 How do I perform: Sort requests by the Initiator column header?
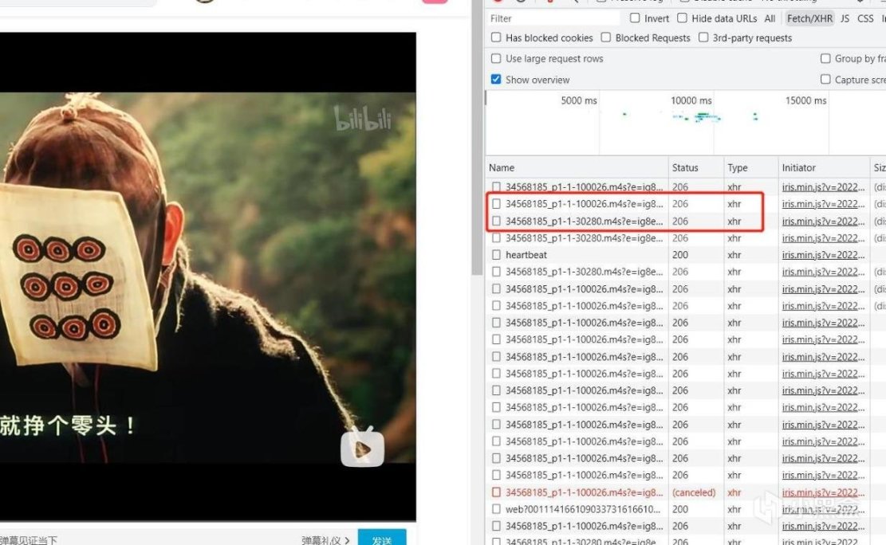[824, 168]
